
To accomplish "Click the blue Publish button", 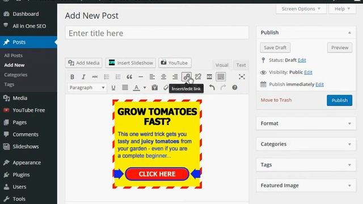I will (x=339, y=100).
